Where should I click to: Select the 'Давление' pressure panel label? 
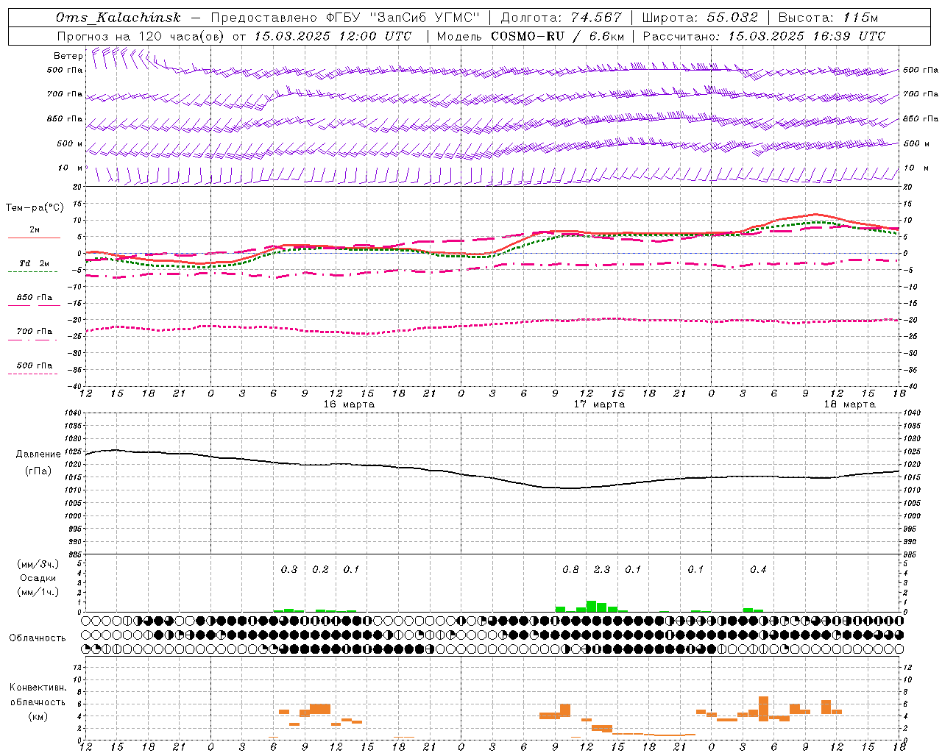38,454
